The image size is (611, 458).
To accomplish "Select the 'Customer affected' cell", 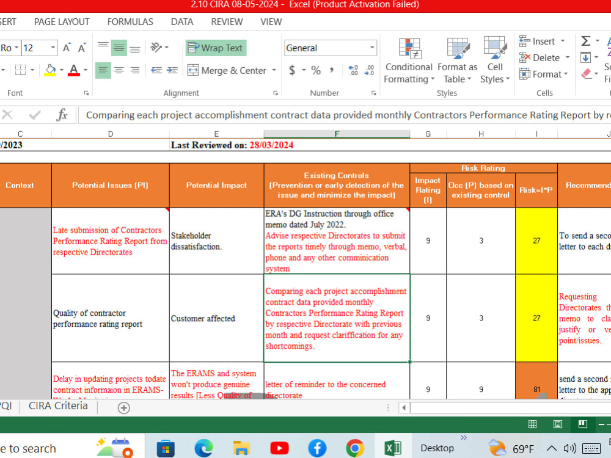I will (217, 318).
